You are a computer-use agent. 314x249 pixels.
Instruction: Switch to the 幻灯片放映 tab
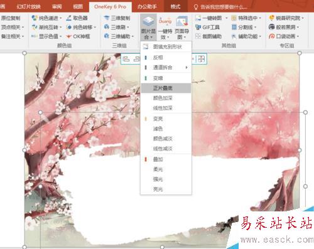point(28,7)
